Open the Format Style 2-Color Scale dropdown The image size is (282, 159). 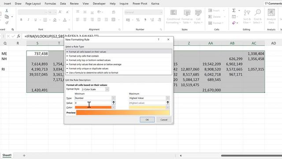tap(107, 89)
